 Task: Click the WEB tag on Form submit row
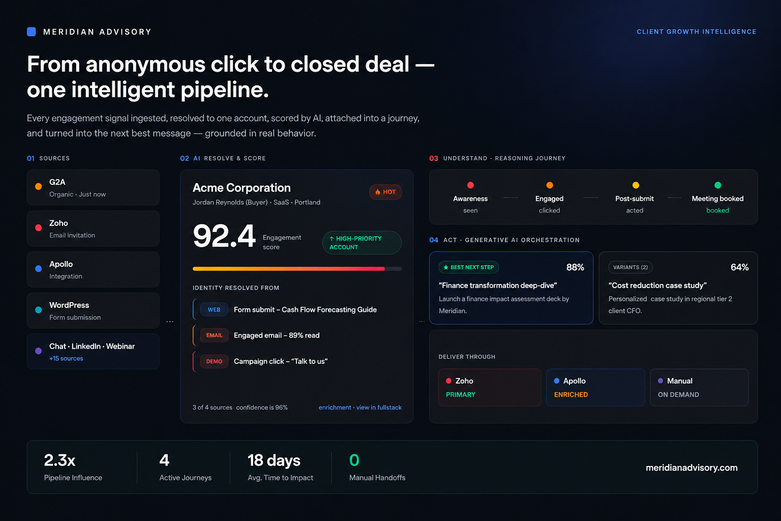tap(214, 309)
